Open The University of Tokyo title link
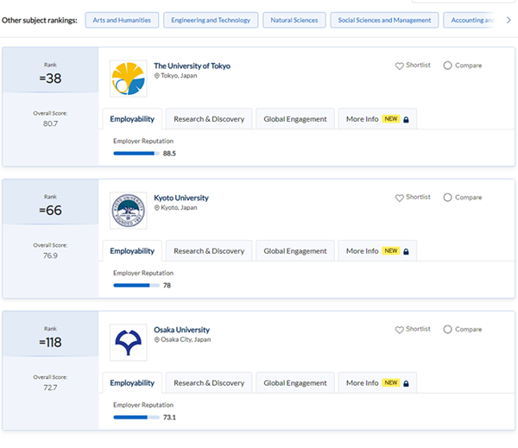This screenshot has height=448, width=518. (x=192, y=66)
